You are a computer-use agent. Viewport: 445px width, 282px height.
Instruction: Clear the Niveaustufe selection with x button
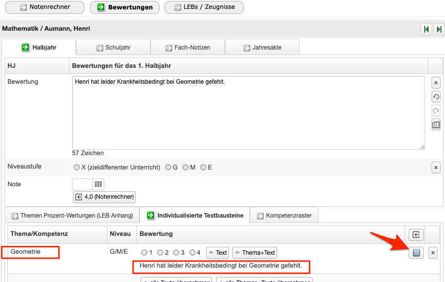[436, 168]
